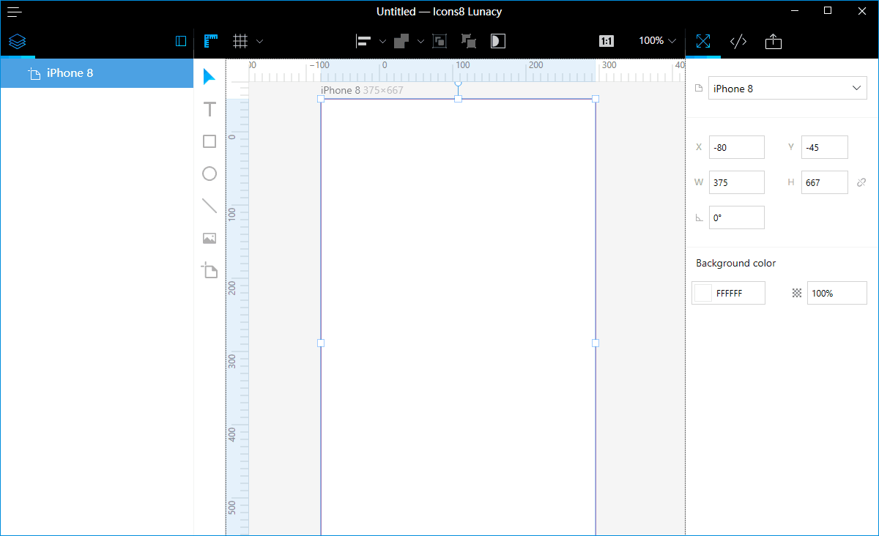Screen dimensions: 879x536
Task: Switch to the Code tab
Action: click(738, 41)
